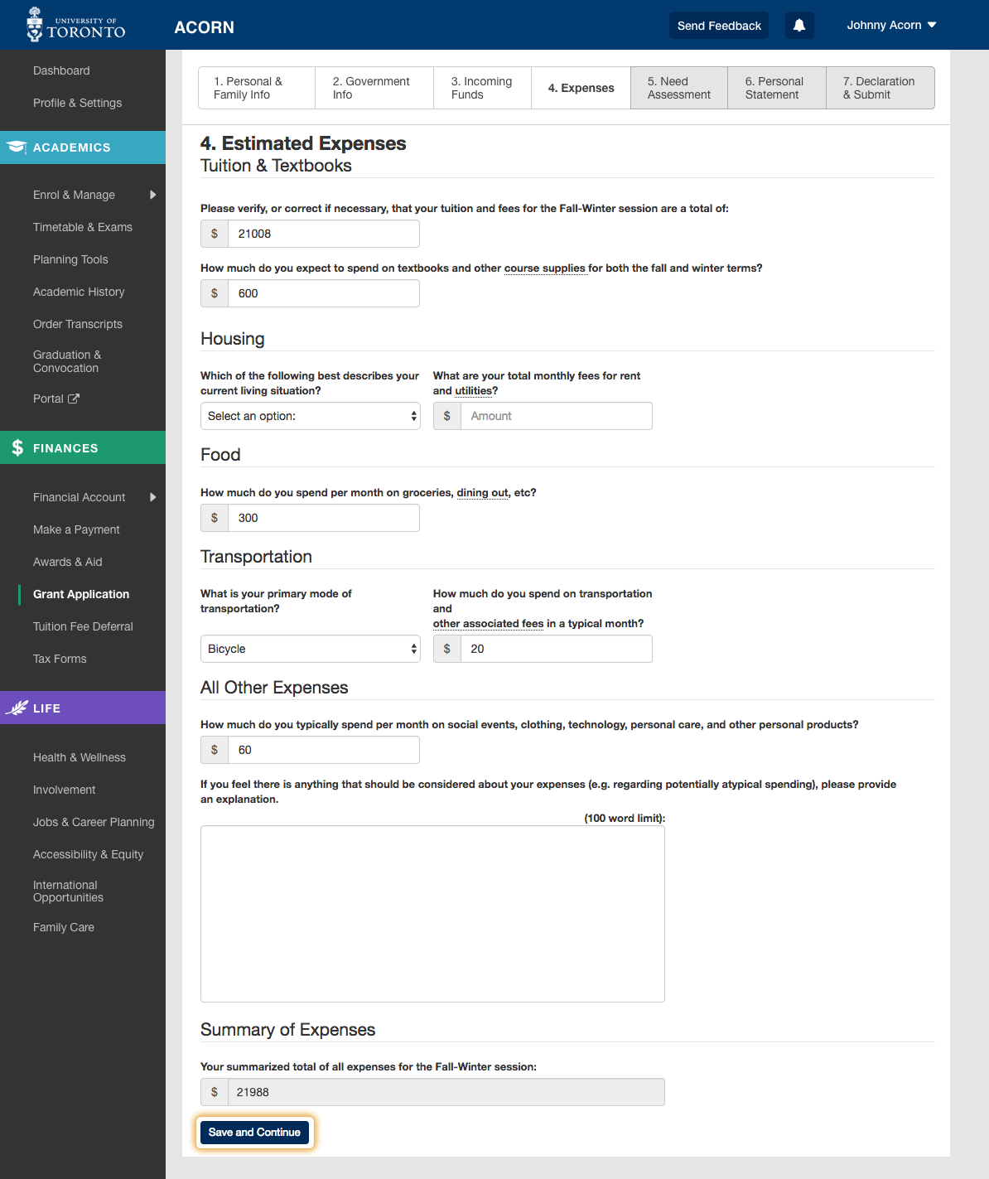Image resolution: width=989 pixels, height=1179 pixels.
Task: Open the living situation Select an option dropdown
Action: (311, 416)
